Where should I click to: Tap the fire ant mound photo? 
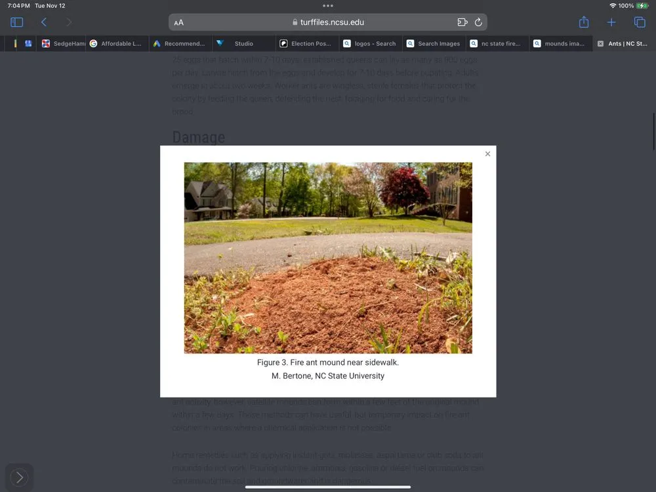[x=328, y=258]
